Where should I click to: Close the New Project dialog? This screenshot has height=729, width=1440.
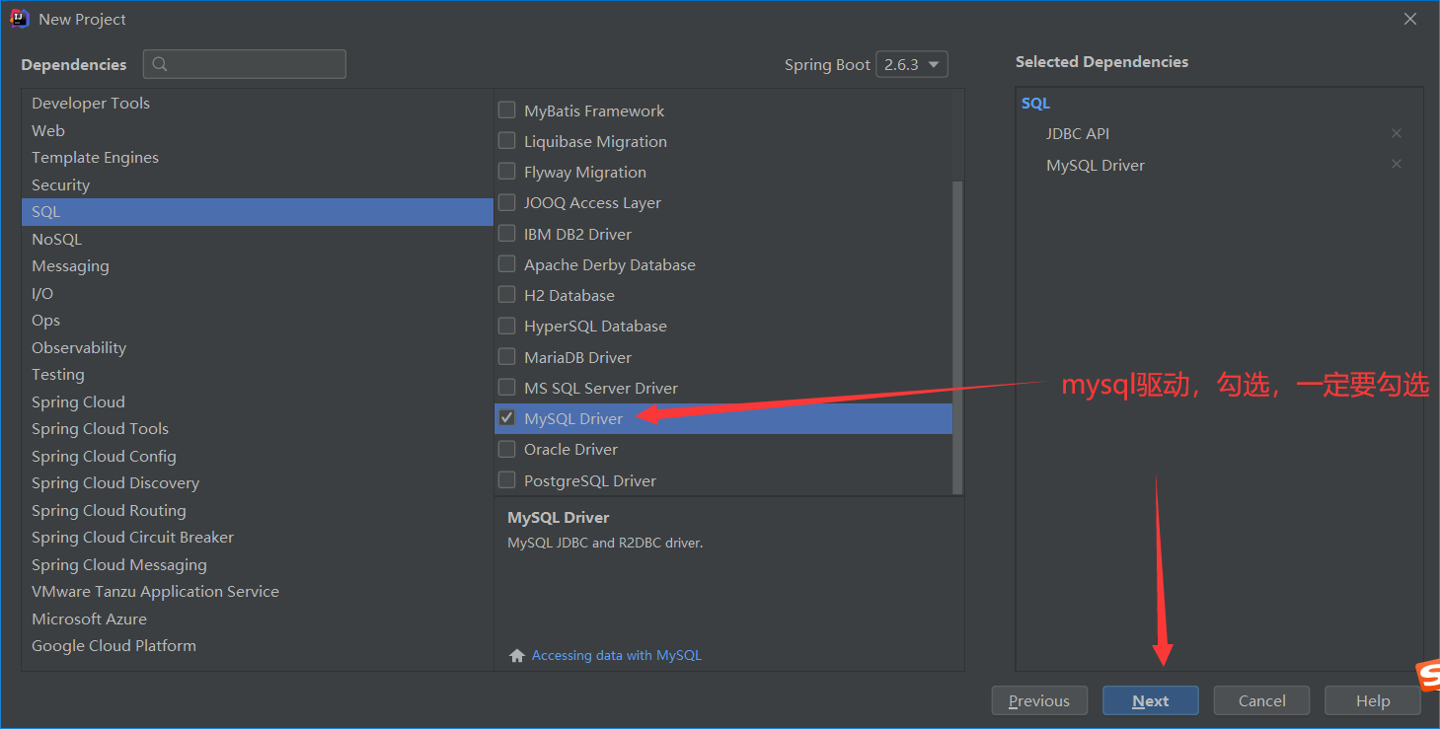click(1410, 19)
